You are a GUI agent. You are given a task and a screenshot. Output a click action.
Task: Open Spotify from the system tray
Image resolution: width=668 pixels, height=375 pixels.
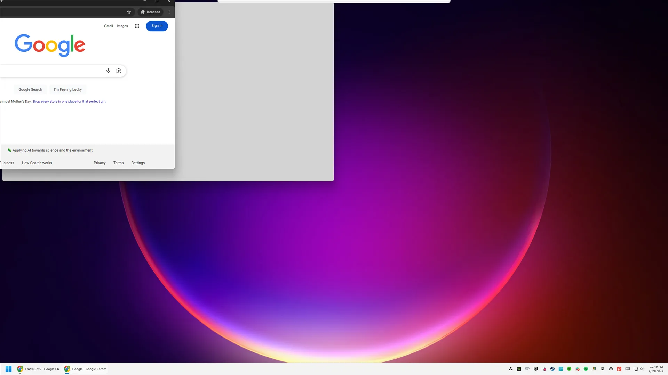click(586, 369)
